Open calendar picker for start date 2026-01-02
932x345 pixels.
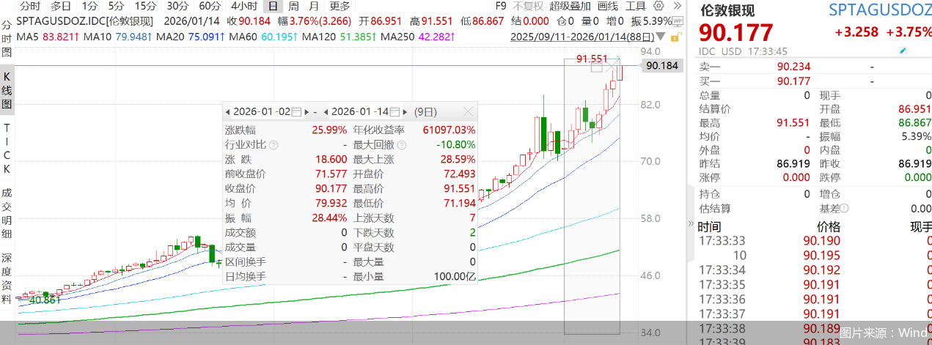296,112
